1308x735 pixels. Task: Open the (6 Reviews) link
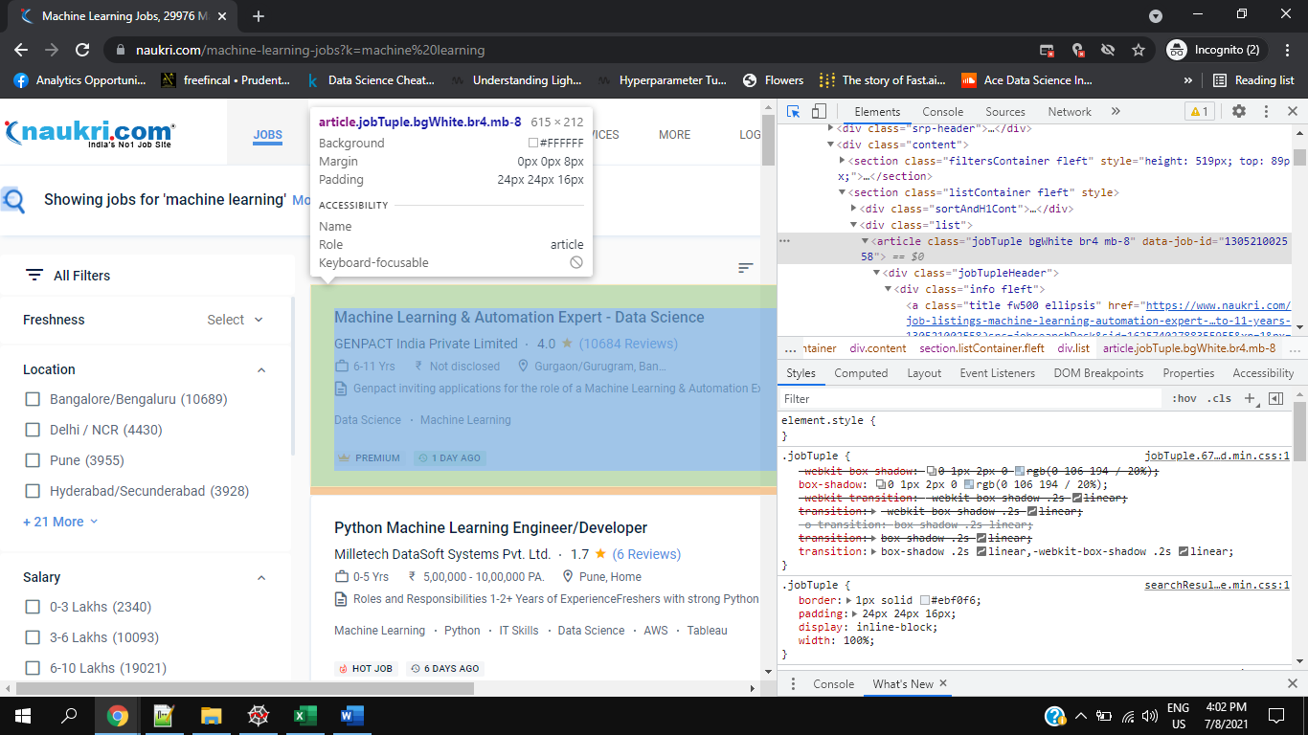click(646, 554)
